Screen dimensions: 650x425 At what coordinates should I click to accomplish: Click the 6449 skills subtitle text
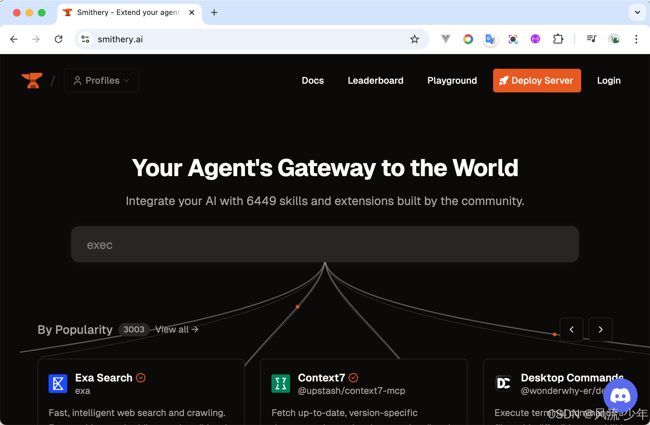click(325, 201)
